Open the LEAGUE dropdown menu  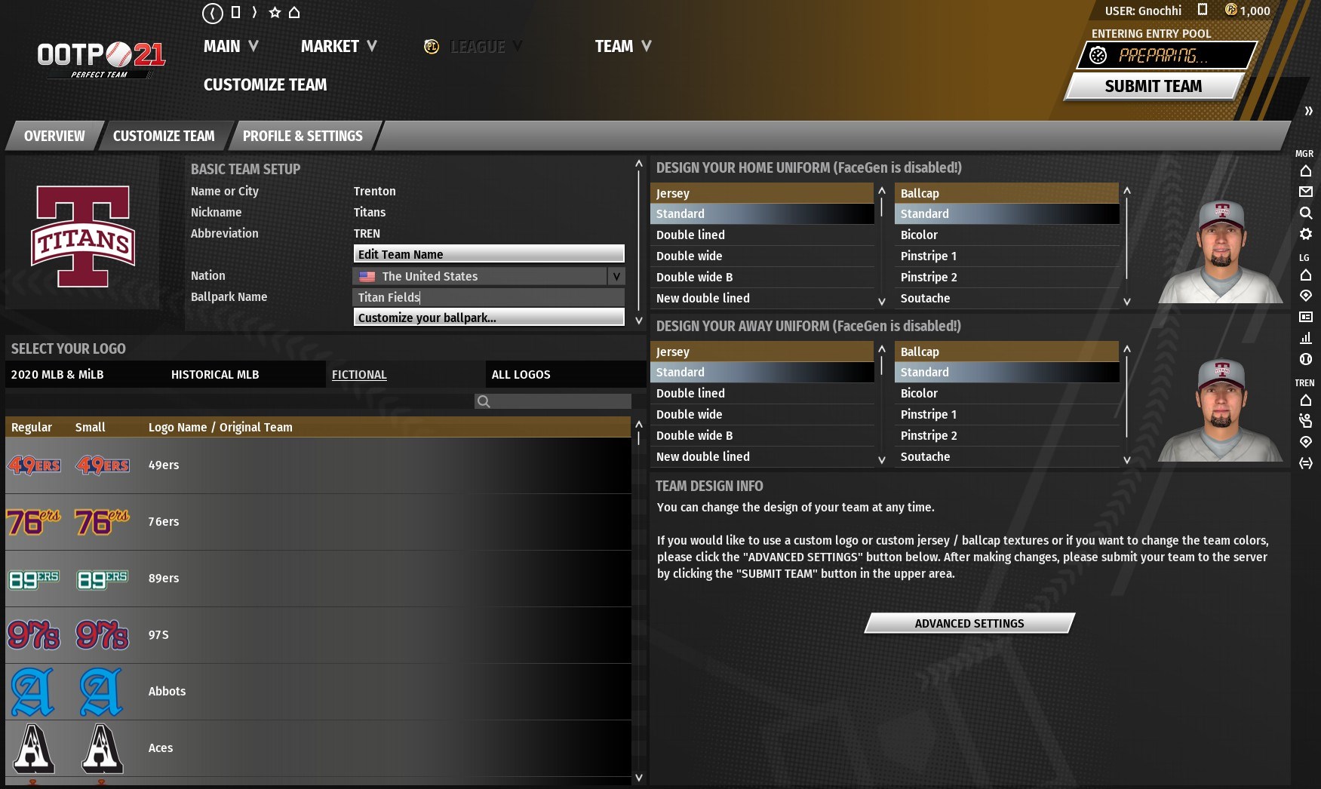click(486, 47)
